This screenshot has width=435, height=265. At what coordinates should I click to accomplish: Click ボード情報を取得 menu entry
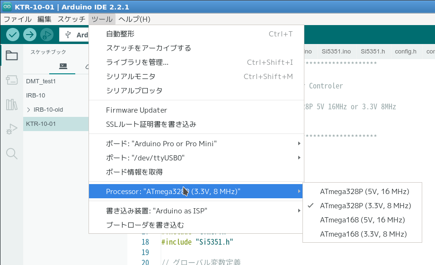click(x=196, y=172)
